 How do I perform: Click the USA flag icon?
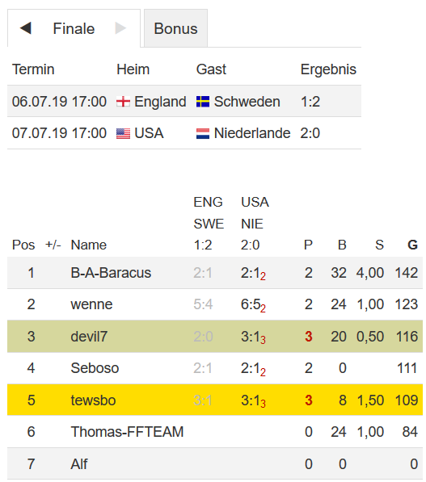tap(123, 133)
